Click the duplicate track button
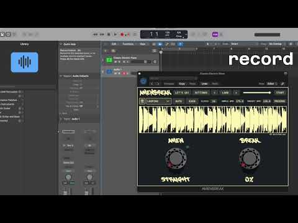This screenshot has height=223, width=298. click(x=113, y=51)
